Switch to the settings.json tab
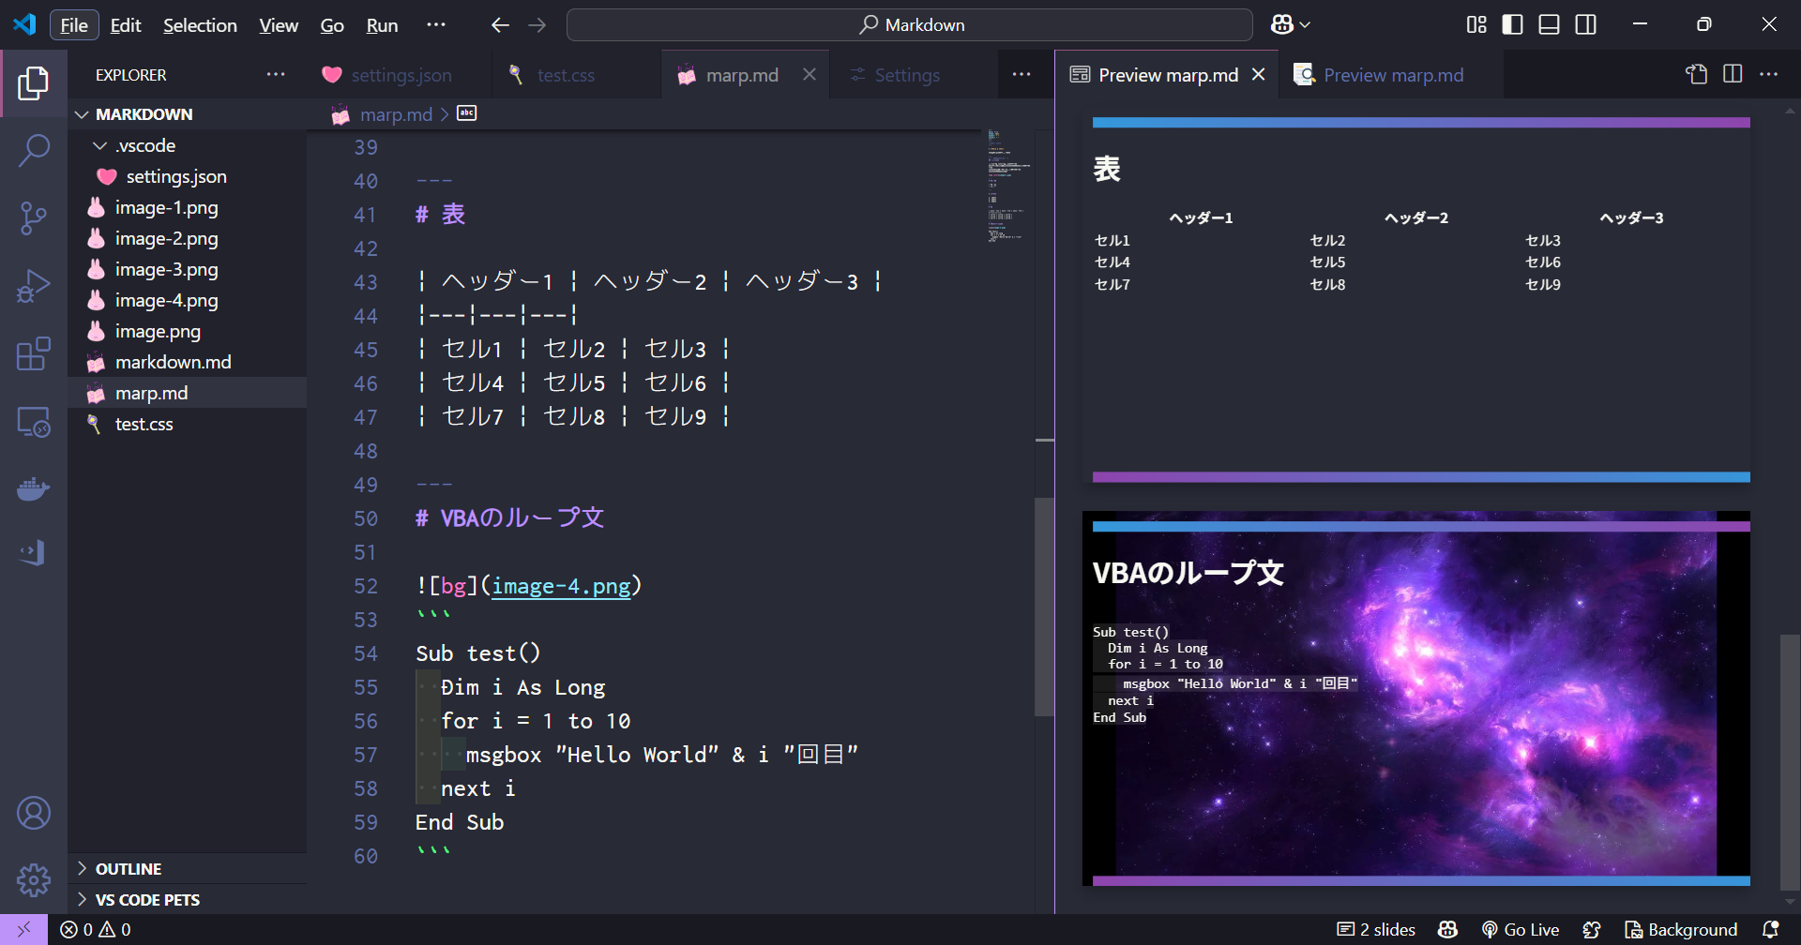Image resolution: width=1801 pixels, height=945 pixels. point(401,74)
